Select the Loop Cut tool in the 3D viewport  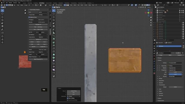coord(54,49)
